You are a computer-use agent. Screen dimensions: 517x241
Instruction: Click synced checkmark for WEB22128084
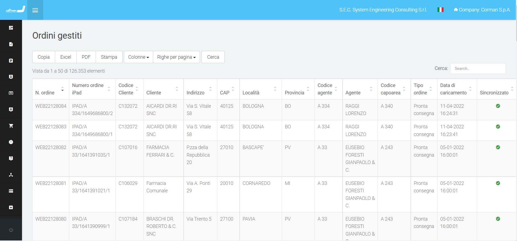coord(498,106)
